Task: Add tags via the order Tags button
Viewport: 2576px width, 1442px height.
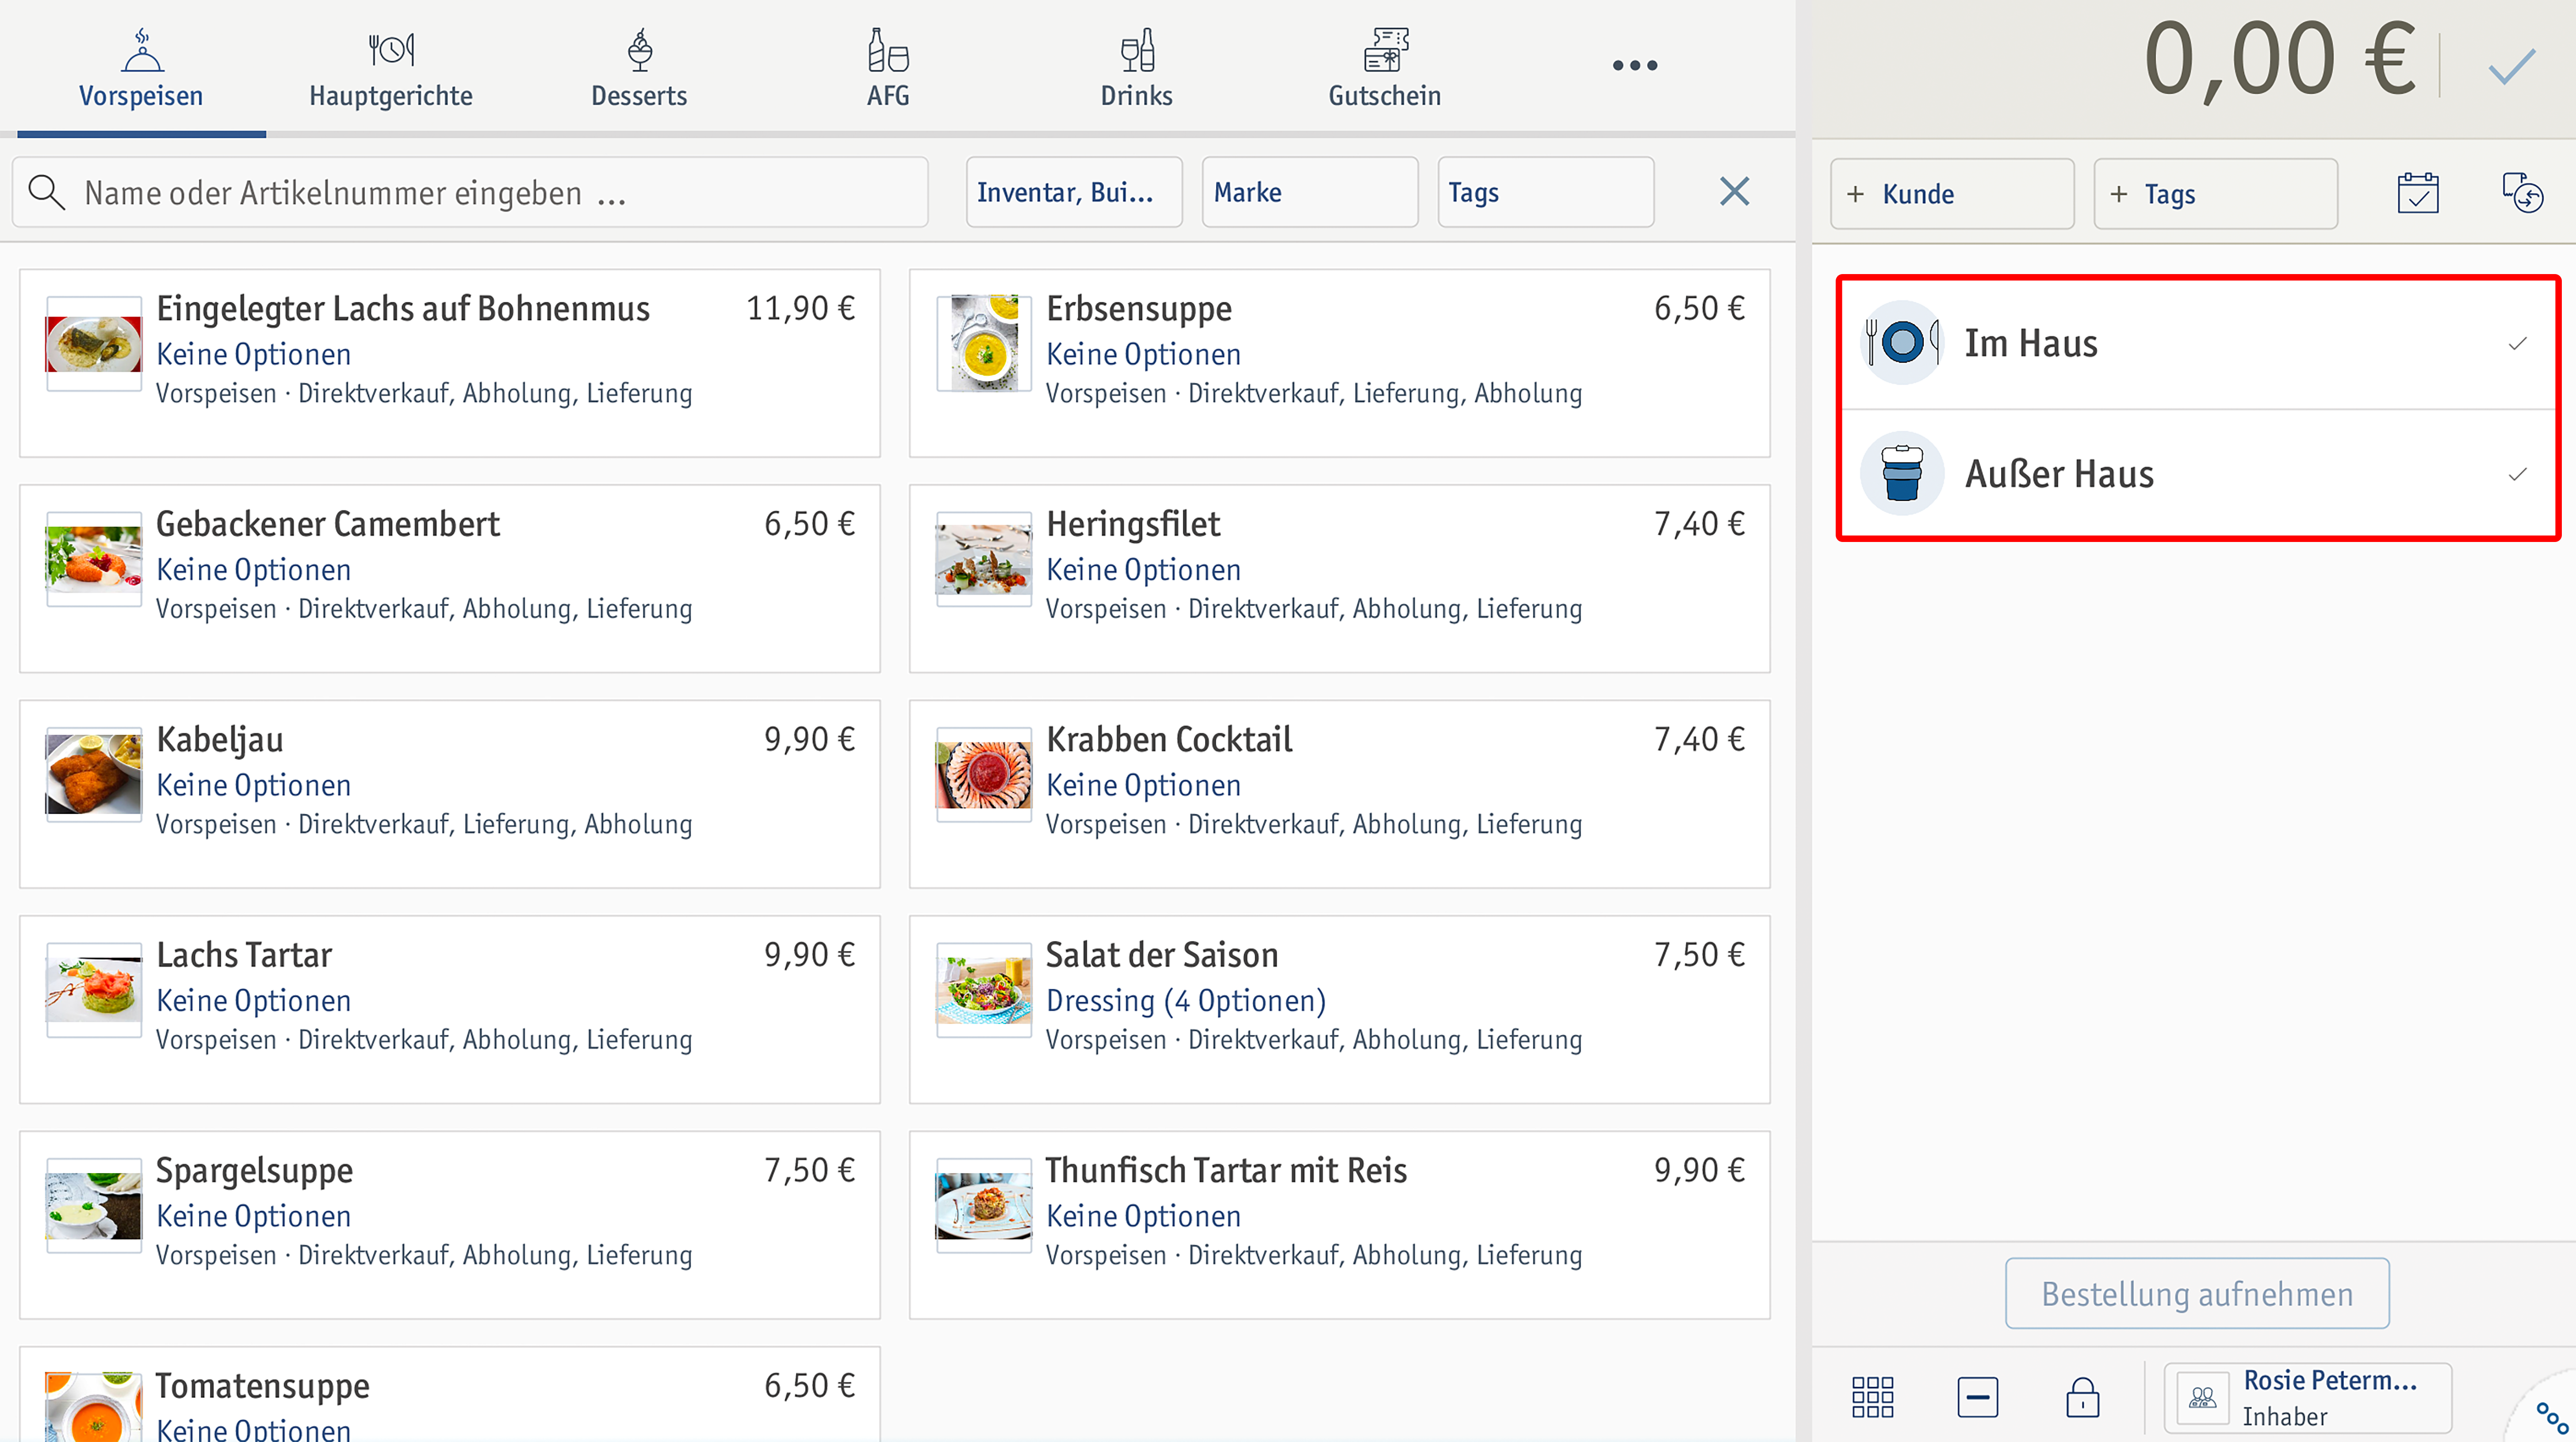Action: coord(2215,194)
